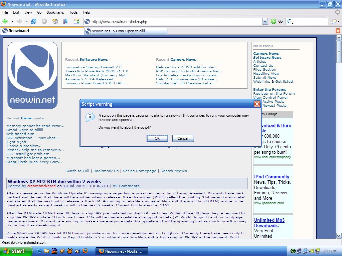The width and height of the screenshot is (342, 256).
Task: Open the Edit menu
Action: pos(16,12)
